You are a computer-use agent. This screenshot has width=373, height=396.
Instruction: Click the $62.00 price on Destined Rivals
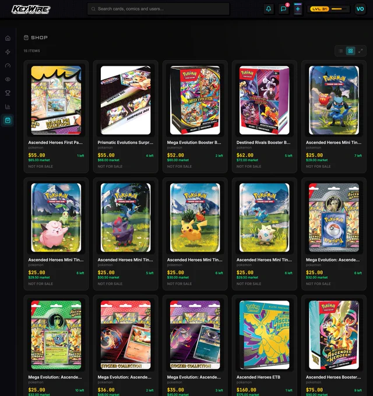[245, 155]
